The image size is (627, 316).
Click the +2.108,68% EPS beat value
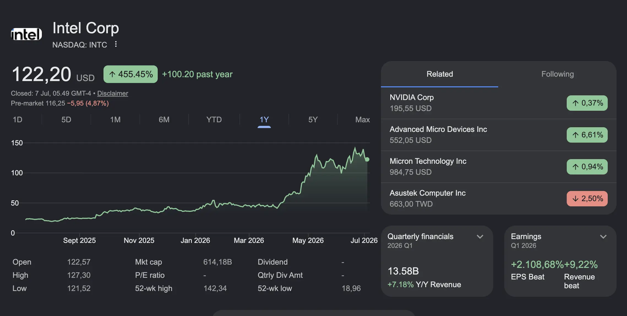click(537, 265)
